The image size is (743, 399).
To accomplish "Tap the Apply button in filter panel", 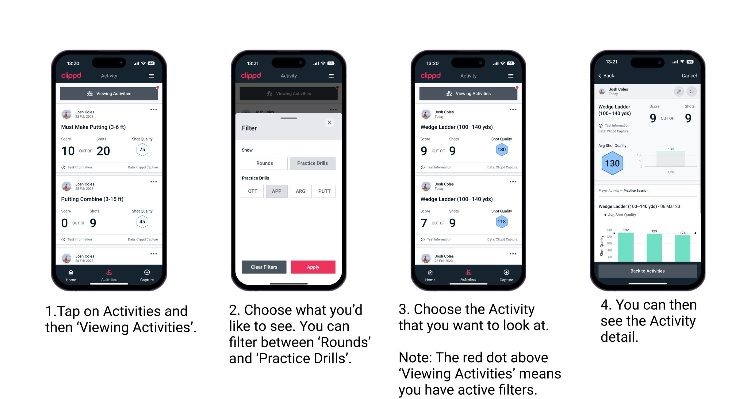I will pos(312,266).
